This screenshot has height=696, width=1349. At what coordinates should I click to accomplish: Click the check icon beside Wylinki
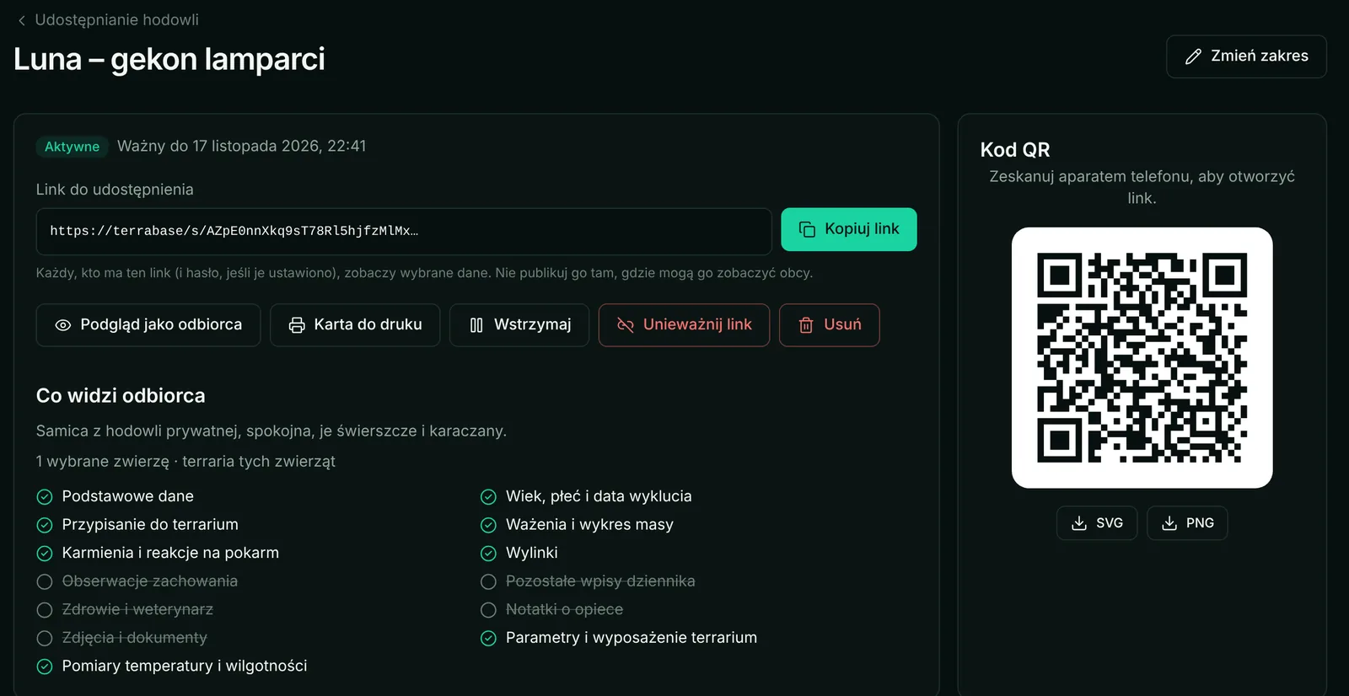click(x=488, y=554)
